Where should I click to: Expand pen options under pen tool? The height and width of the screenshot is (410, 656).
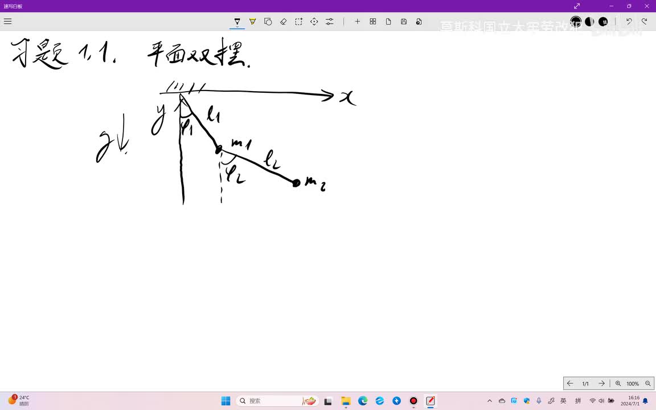point(237,27)
